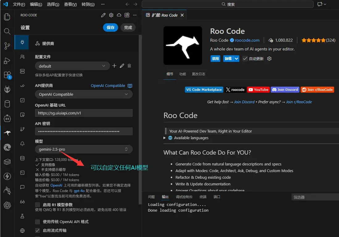Click the OpenAI 基础 URL input field
339x237 pixels.
pos(84,113)
